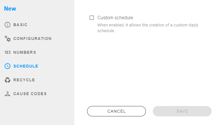Click the Configuration gears icon
The image size is (224, 125).
(7, 39)
